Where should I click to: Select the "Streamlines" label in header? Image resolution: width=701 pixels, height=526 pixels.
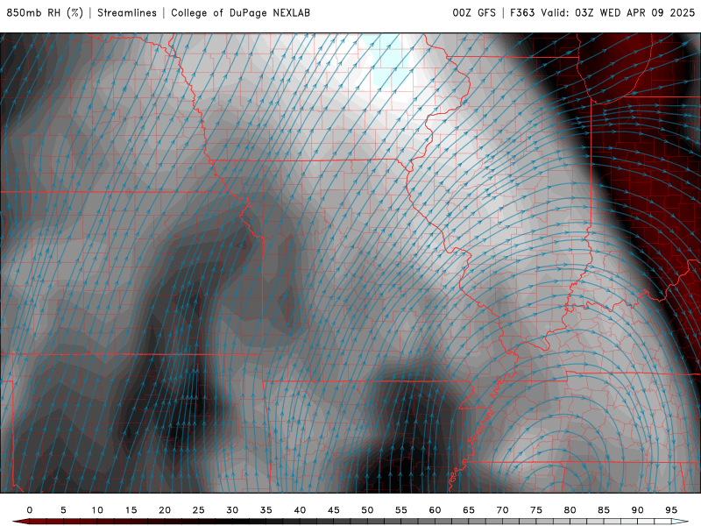tap(127, 13)
